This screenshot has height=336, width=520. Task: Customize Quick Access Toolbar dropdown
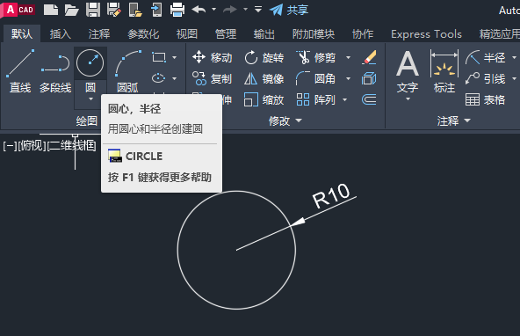point(258,10)
